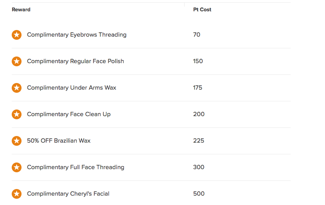The image size is (325, 205).
Task: Click the star icon beside Face Clean Up
Action: point(16,114)
